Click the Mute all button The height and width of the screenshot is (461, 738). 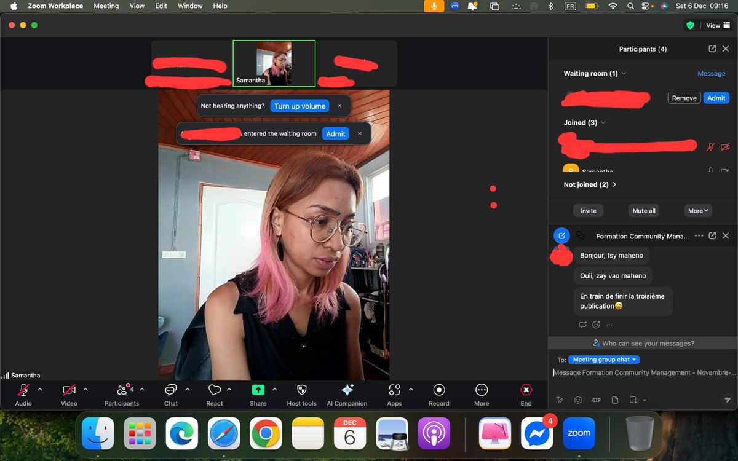click(x=644, y=210)
